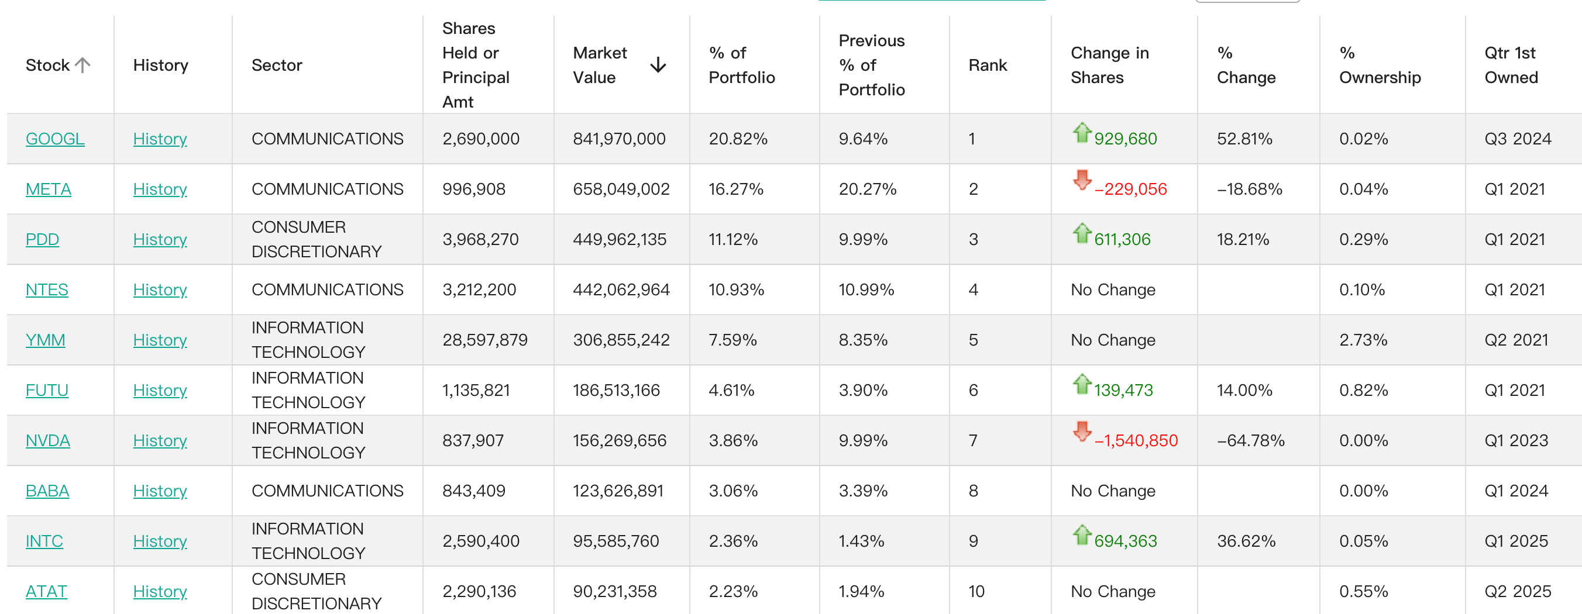View History for YMM holding
Viewport: 1582px width, 614px height.
click(160, 340)
